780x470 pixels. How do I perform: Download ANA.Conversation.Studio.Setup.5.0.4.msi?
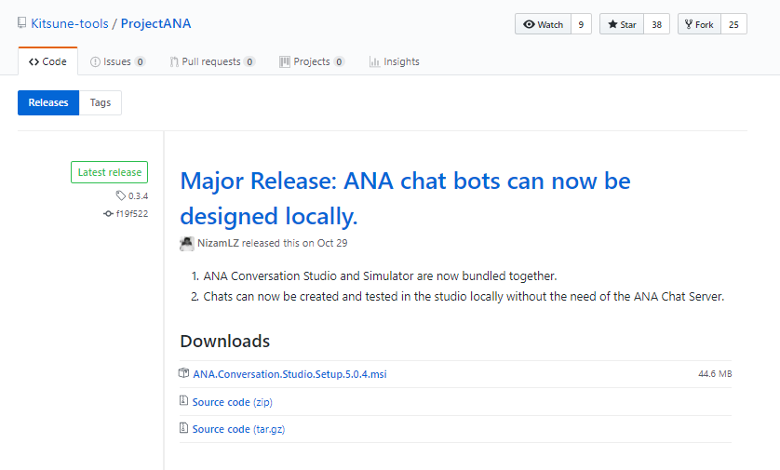pyautogui.click(x=289, y=374)
